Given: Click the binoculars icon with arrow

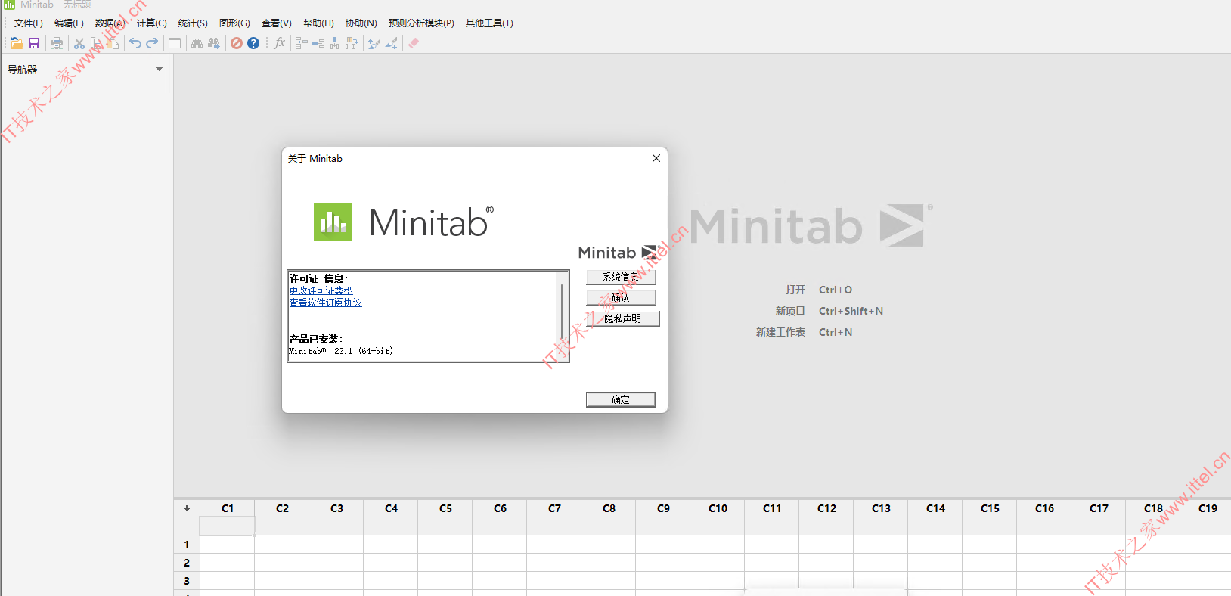Looking at the screenshot, I should [x=214, y=43].
